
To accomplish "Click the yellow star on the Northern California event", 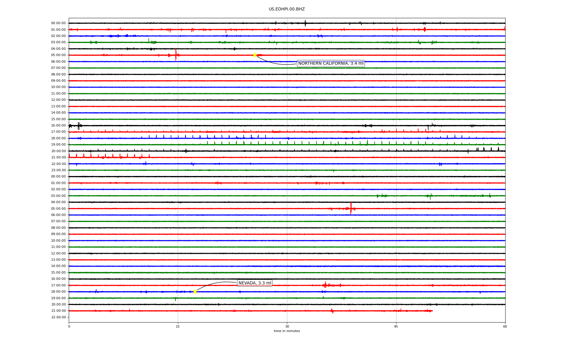I will (255, 55).
